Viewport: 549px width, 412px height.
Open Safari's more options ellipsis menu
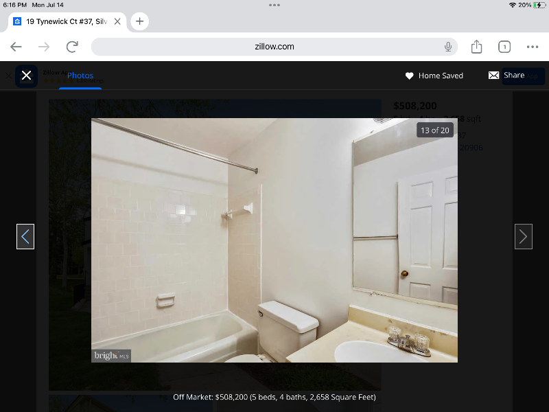(x=533, y=47)
